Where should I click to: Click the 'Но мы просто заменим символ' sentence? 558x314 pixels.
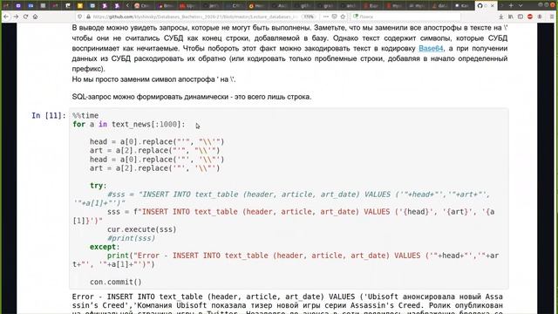click(153, 79)
